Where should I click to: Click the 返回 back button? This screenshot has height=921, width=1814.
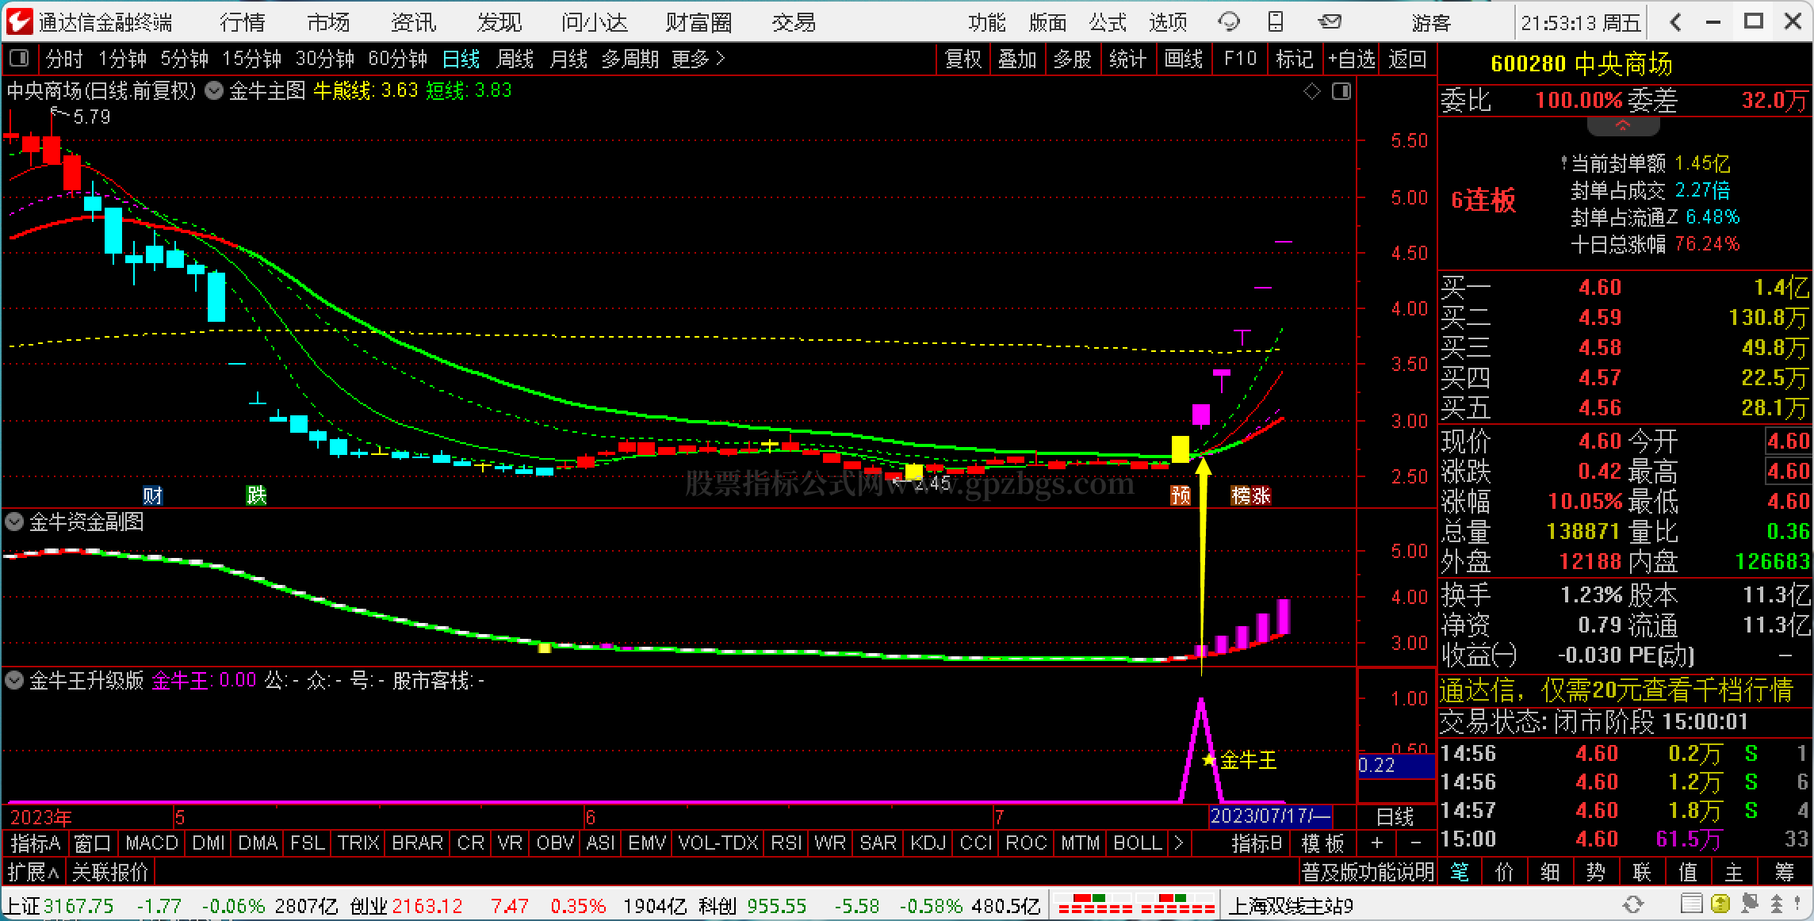click(1408, 59)
